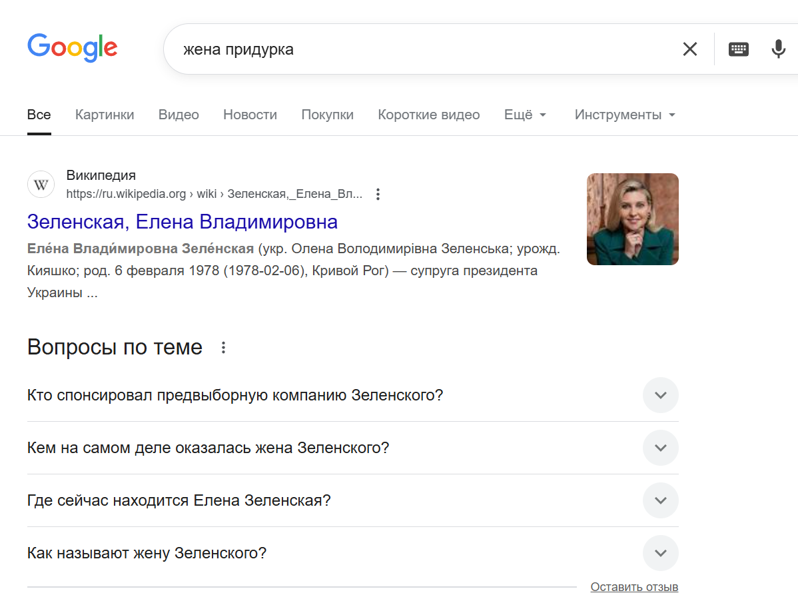Screen dimensions: 798x601
Task: Click the Google logo
Action: click(72, 48)
